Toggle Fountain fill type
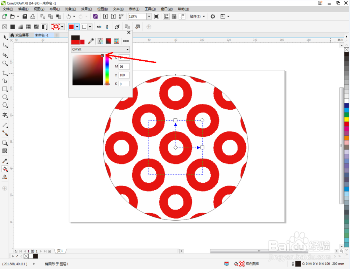The width and height of the screenshot is (350, 269). pos(20,27)
